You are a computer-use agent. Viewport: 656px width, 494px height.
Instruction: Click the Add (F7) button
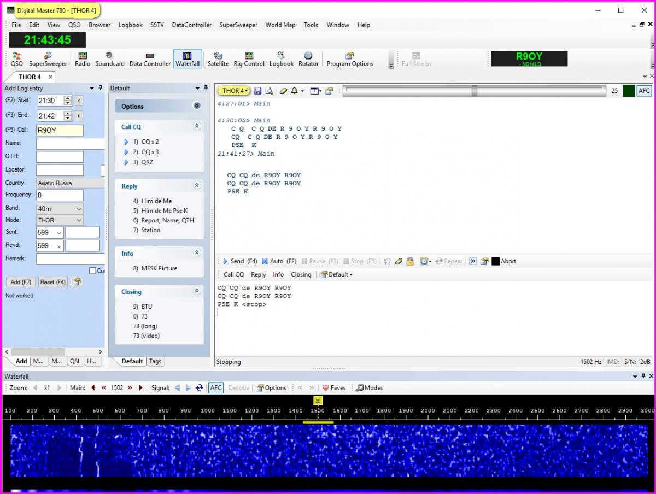pos(21,282)
